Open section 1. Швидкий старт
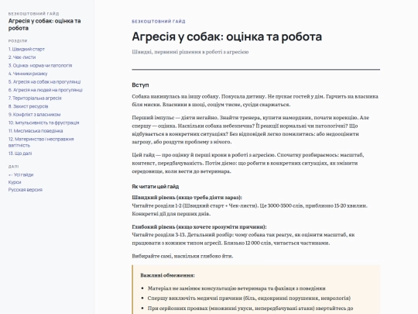 click(x=26, y=49)
